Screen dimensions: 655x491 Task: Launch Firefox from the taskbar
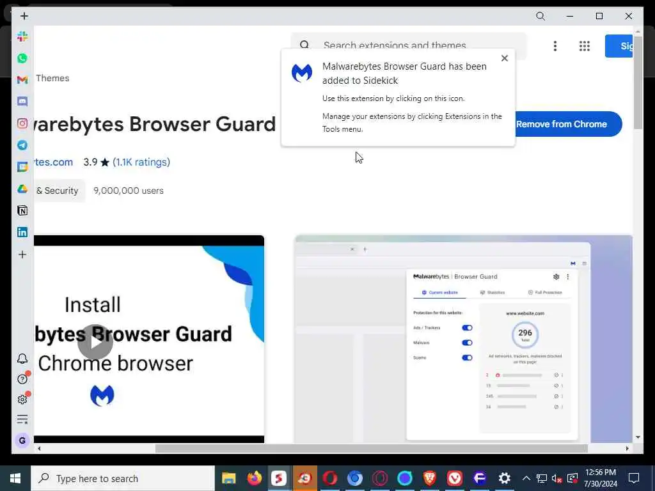pos(254,478)
